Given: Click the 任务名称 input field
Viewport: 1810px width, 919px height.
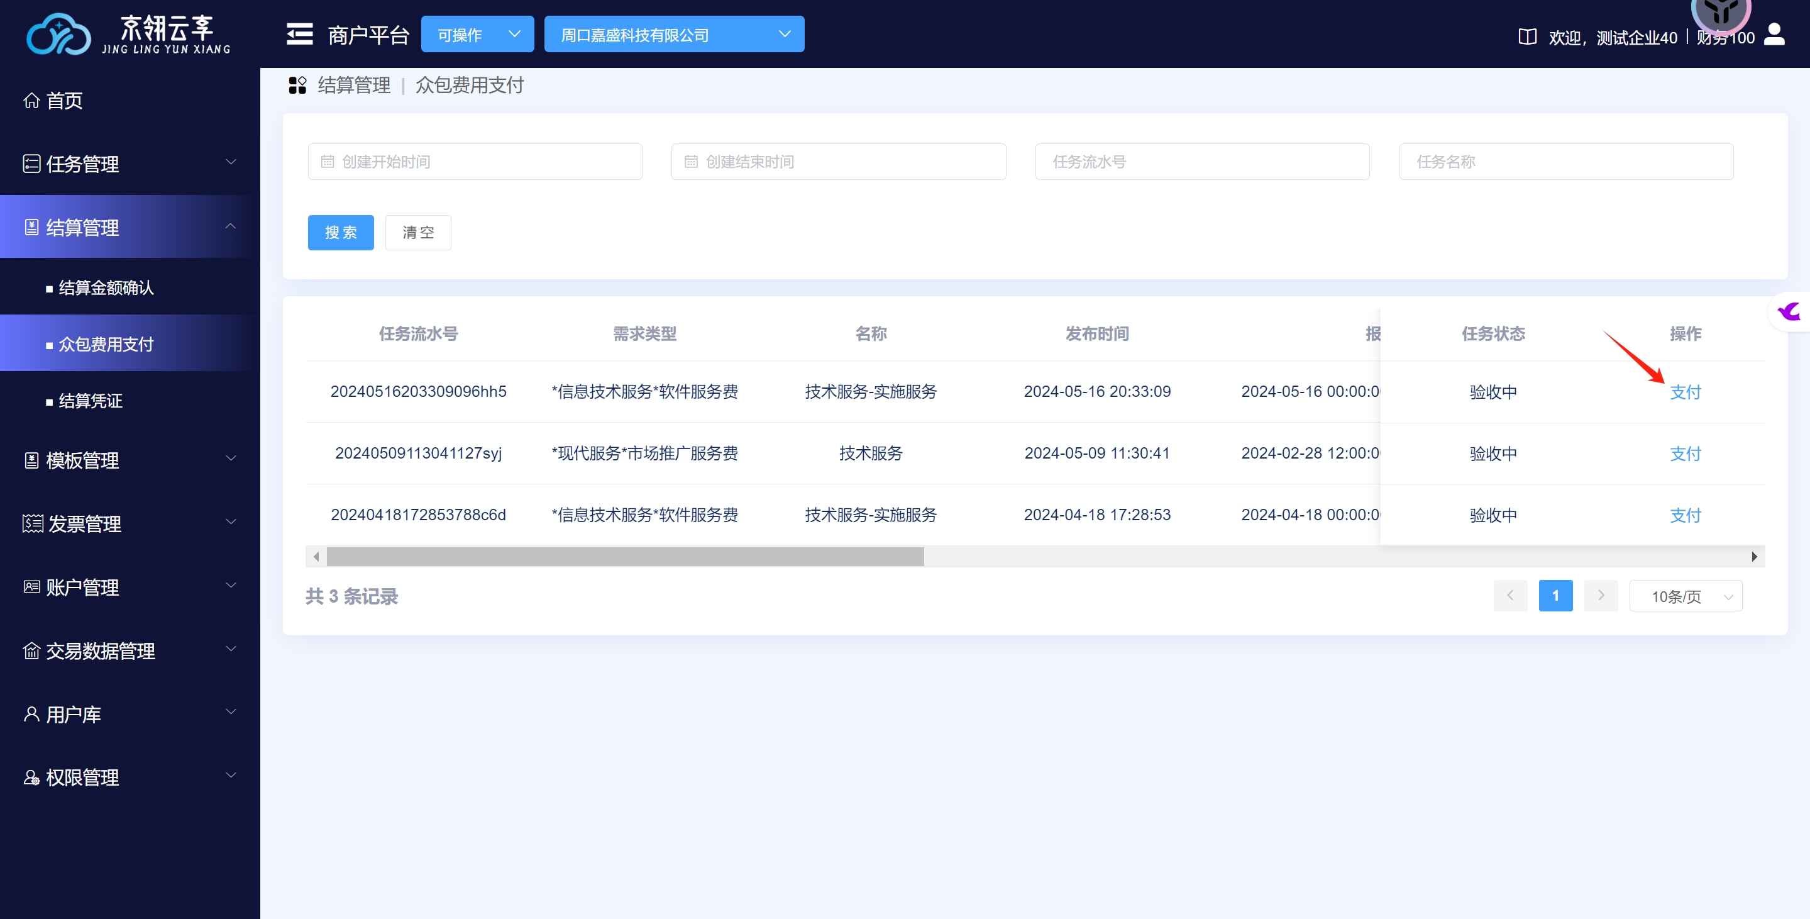Looking at the screenshot, I should pyautogui.click(x=1566, y=162).
